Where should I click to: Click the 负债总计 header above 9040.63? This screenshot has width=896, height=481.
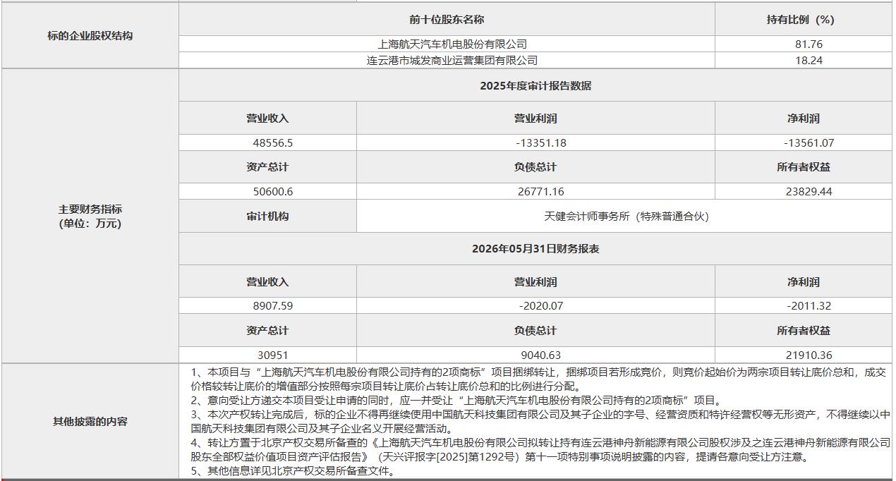pos(535,331)
